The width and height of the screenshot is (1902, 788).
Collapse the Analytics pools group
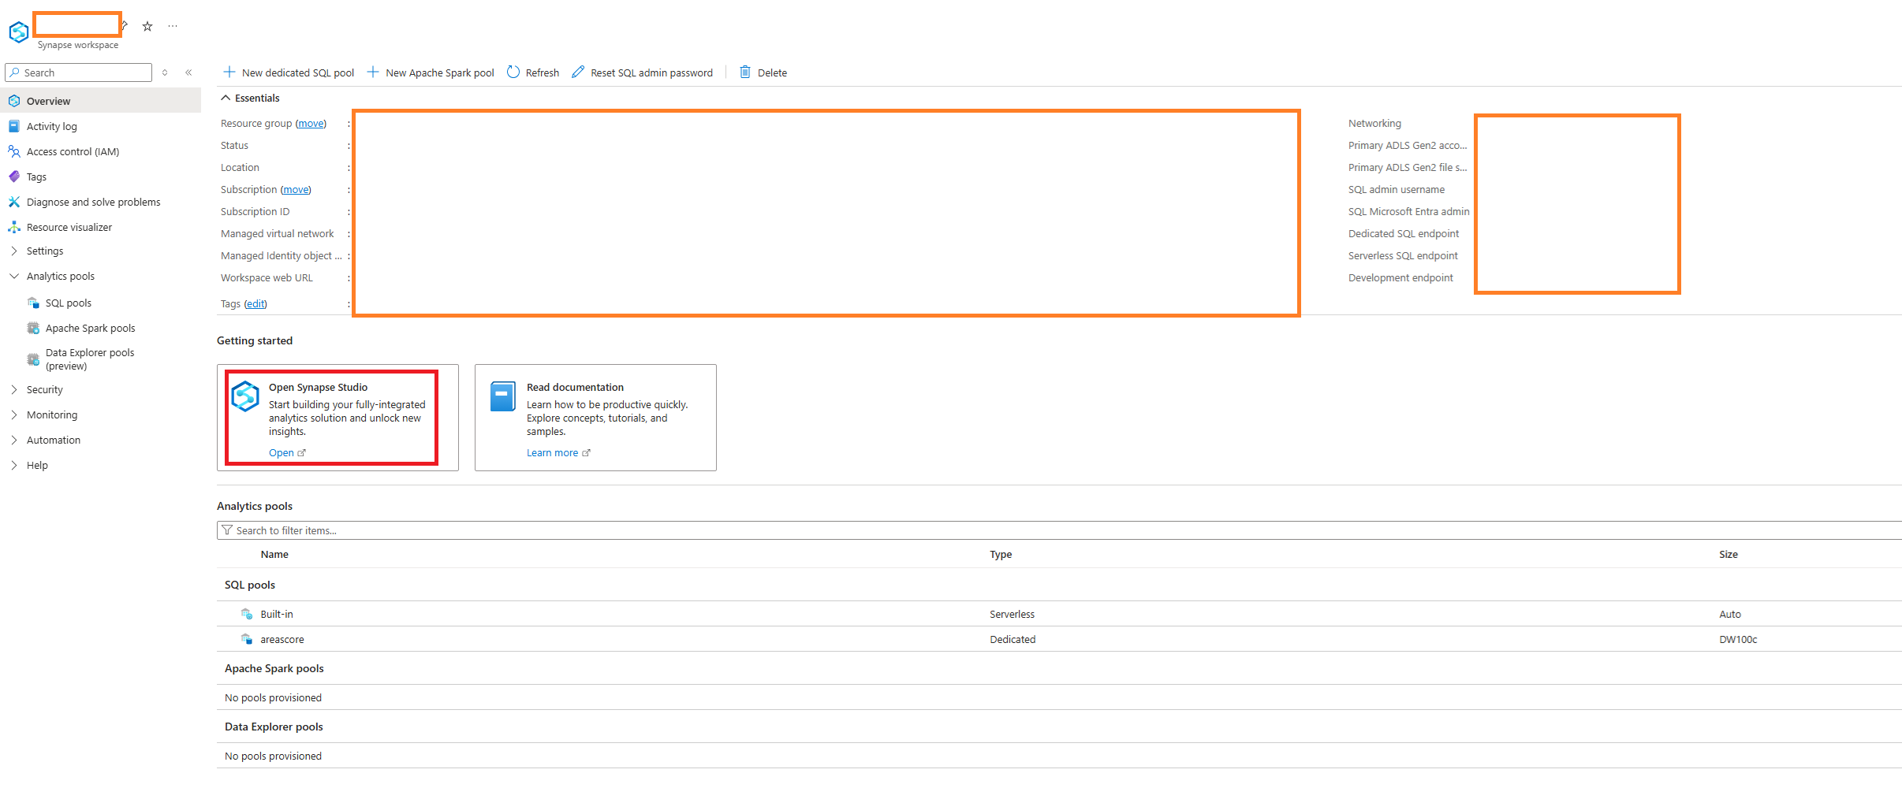point(14,277)
